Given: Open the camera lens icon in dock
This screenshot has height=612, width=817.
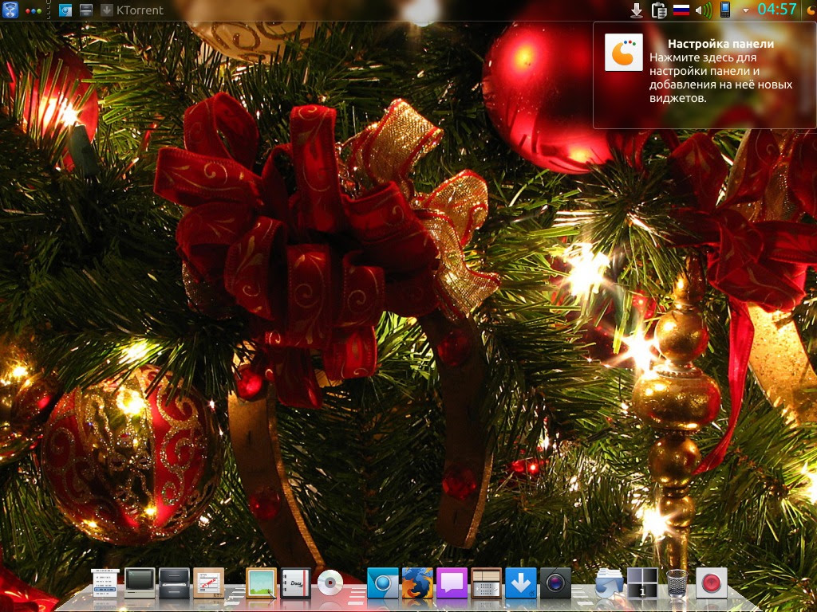Looking at the screenshot, I should pyautogui.click(x=555, y=583).
